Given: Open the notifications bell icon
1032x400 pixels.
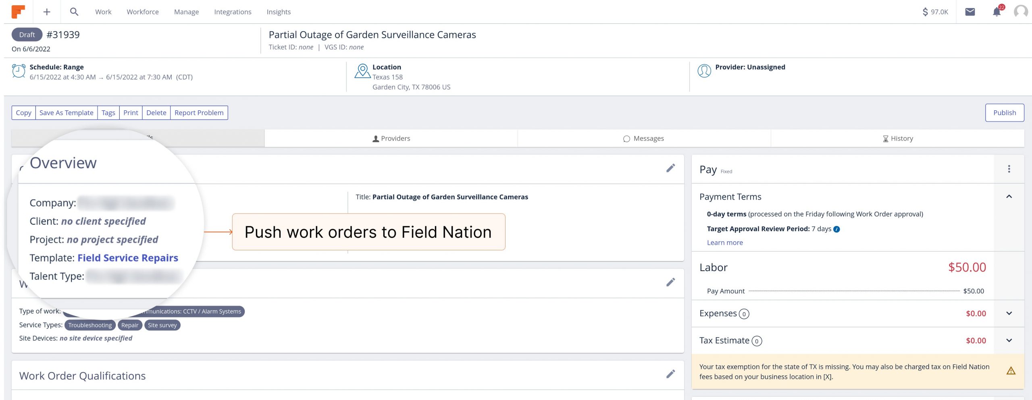Looking at the screenshot, I should click(997, 12).
